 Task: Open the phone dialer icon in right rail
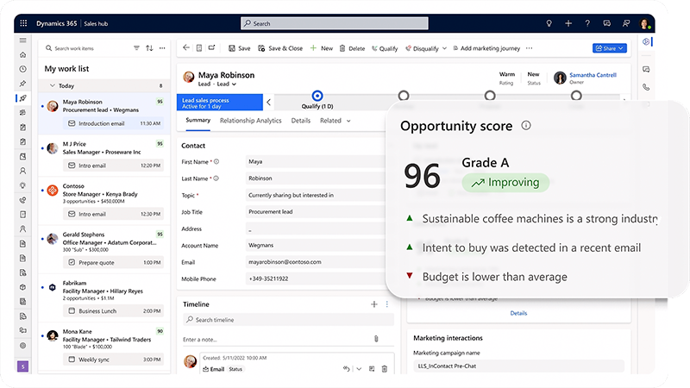pyautogui.click(x=646, y=87)
